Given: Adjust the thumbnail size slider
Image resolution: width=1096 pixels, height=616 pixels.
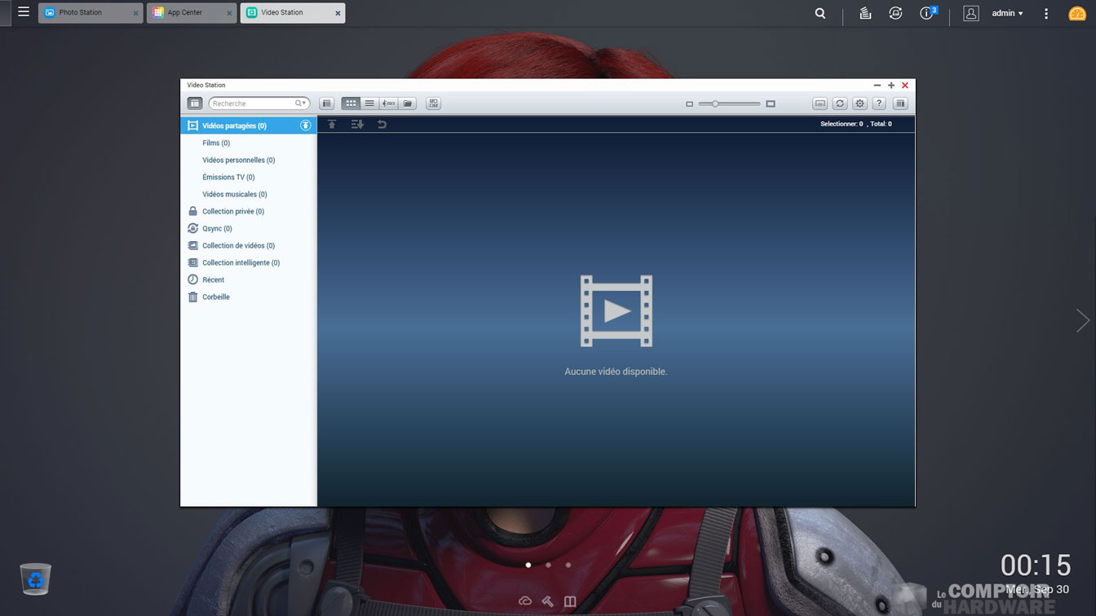Looking at the screenshot, I should 715,103.
